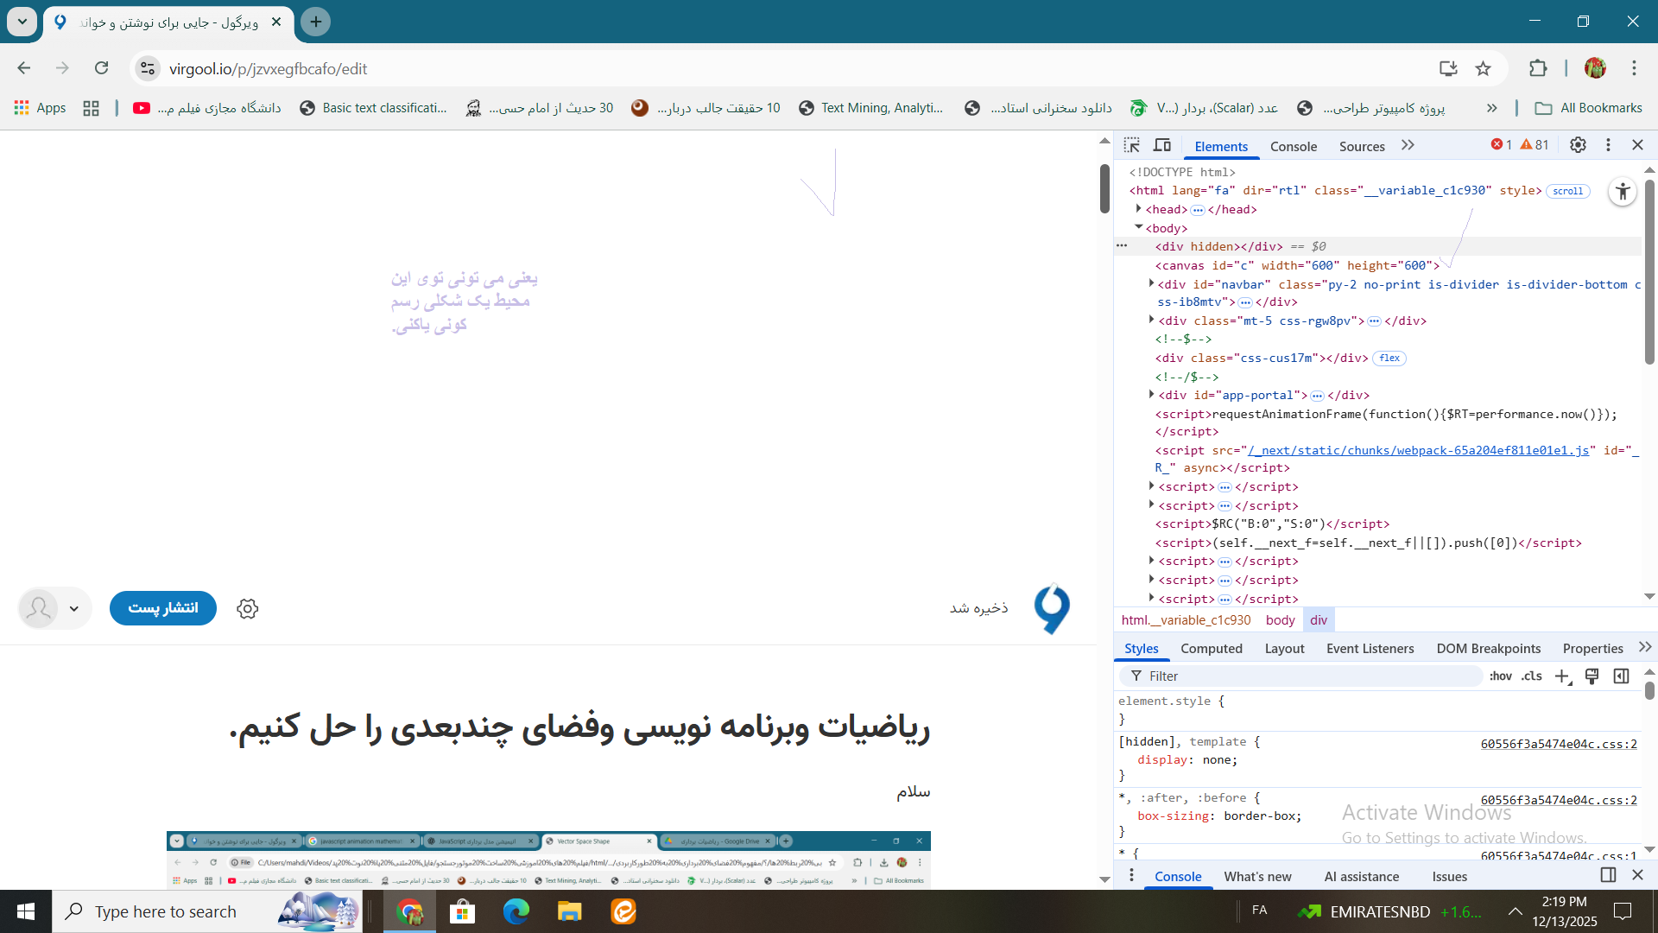The height and width of the screenshot is (933, 1658).
Task: Toggle the .cls element classes panel
Action: click(x=1532, y=676)
